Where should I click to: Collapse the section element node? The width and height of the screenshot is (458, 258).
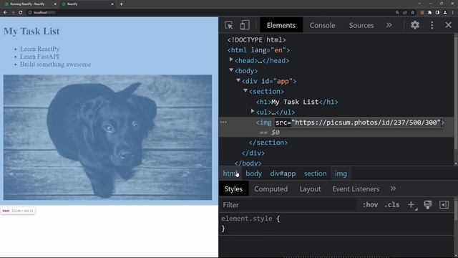click(245, 91)
